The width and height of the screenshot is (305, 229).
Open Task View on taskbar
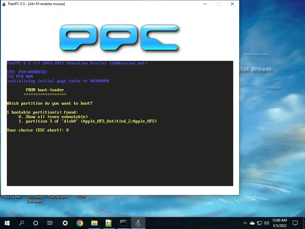[x=50, y=223]
